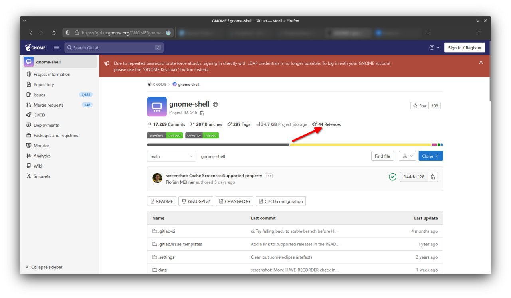511x298 pixels.
Task: Open Wiki in the sidebar
Action: pos(38,166)
